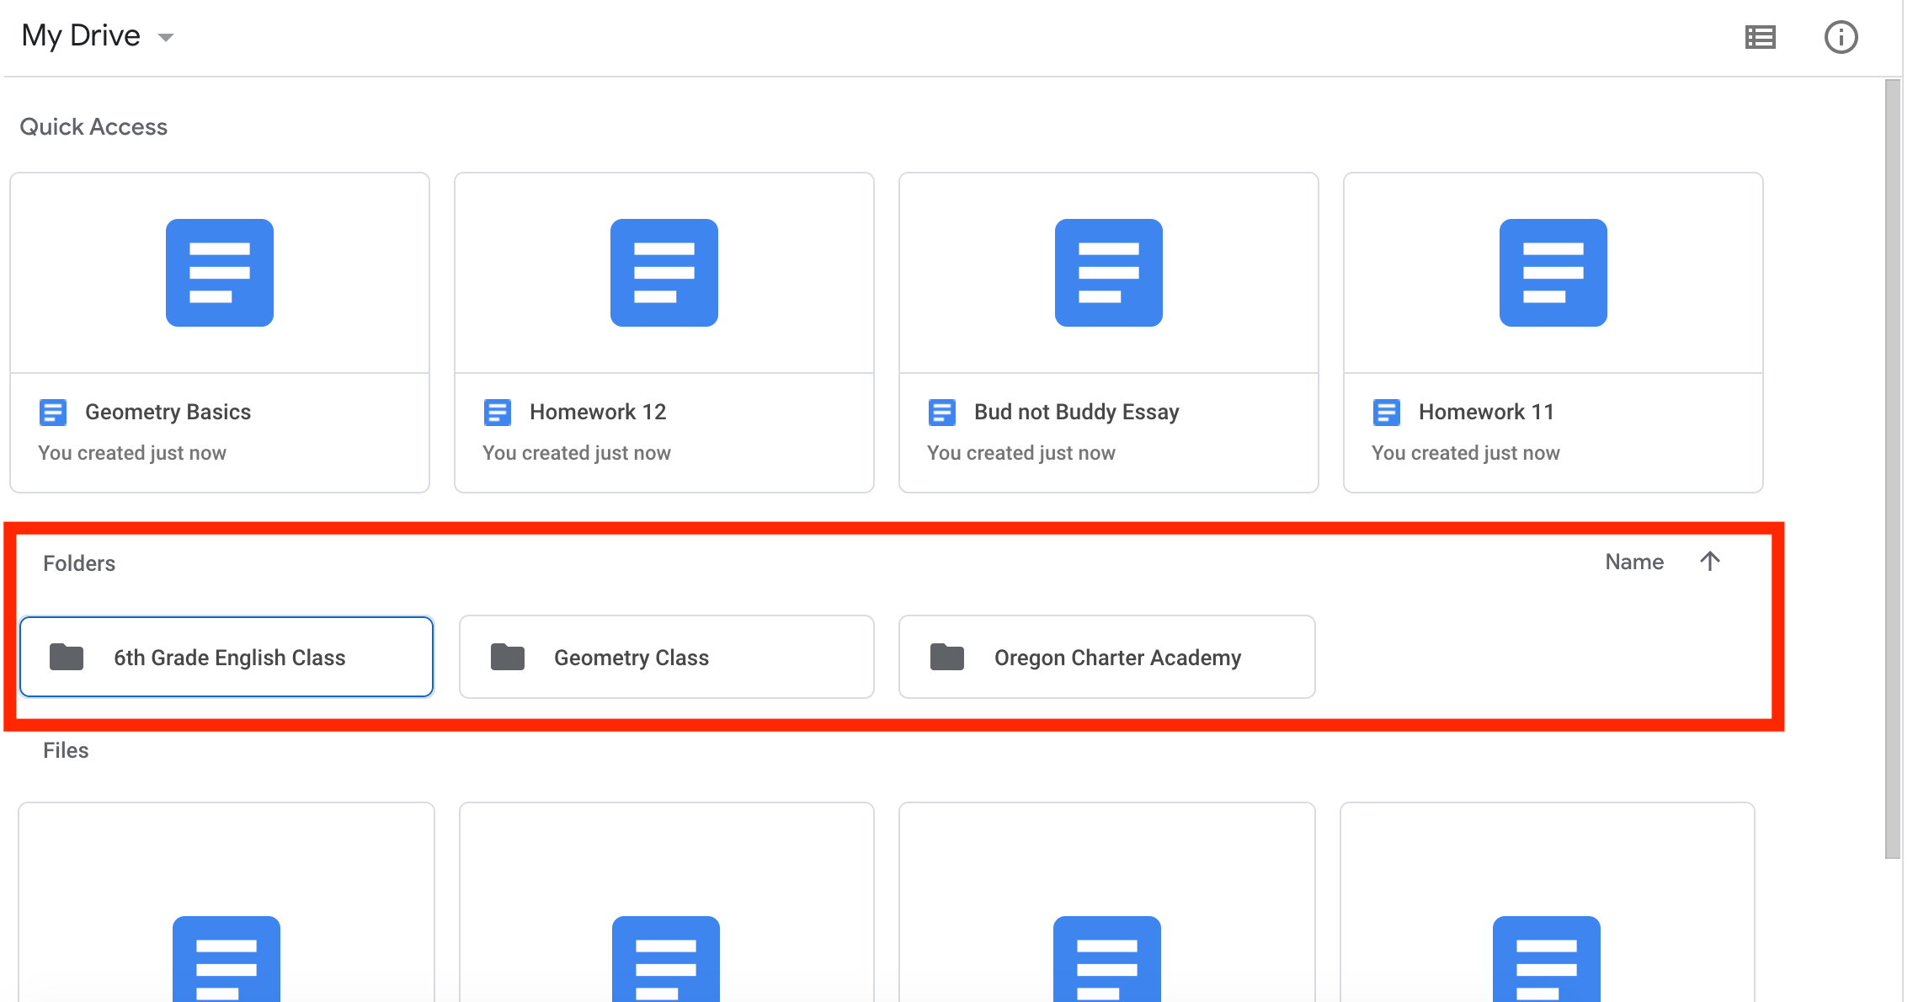Image resolution: width=1913 pixels, height=1002 pixels.
Task: Click the folder icon of Geometry Class
Action: [508, 657]
